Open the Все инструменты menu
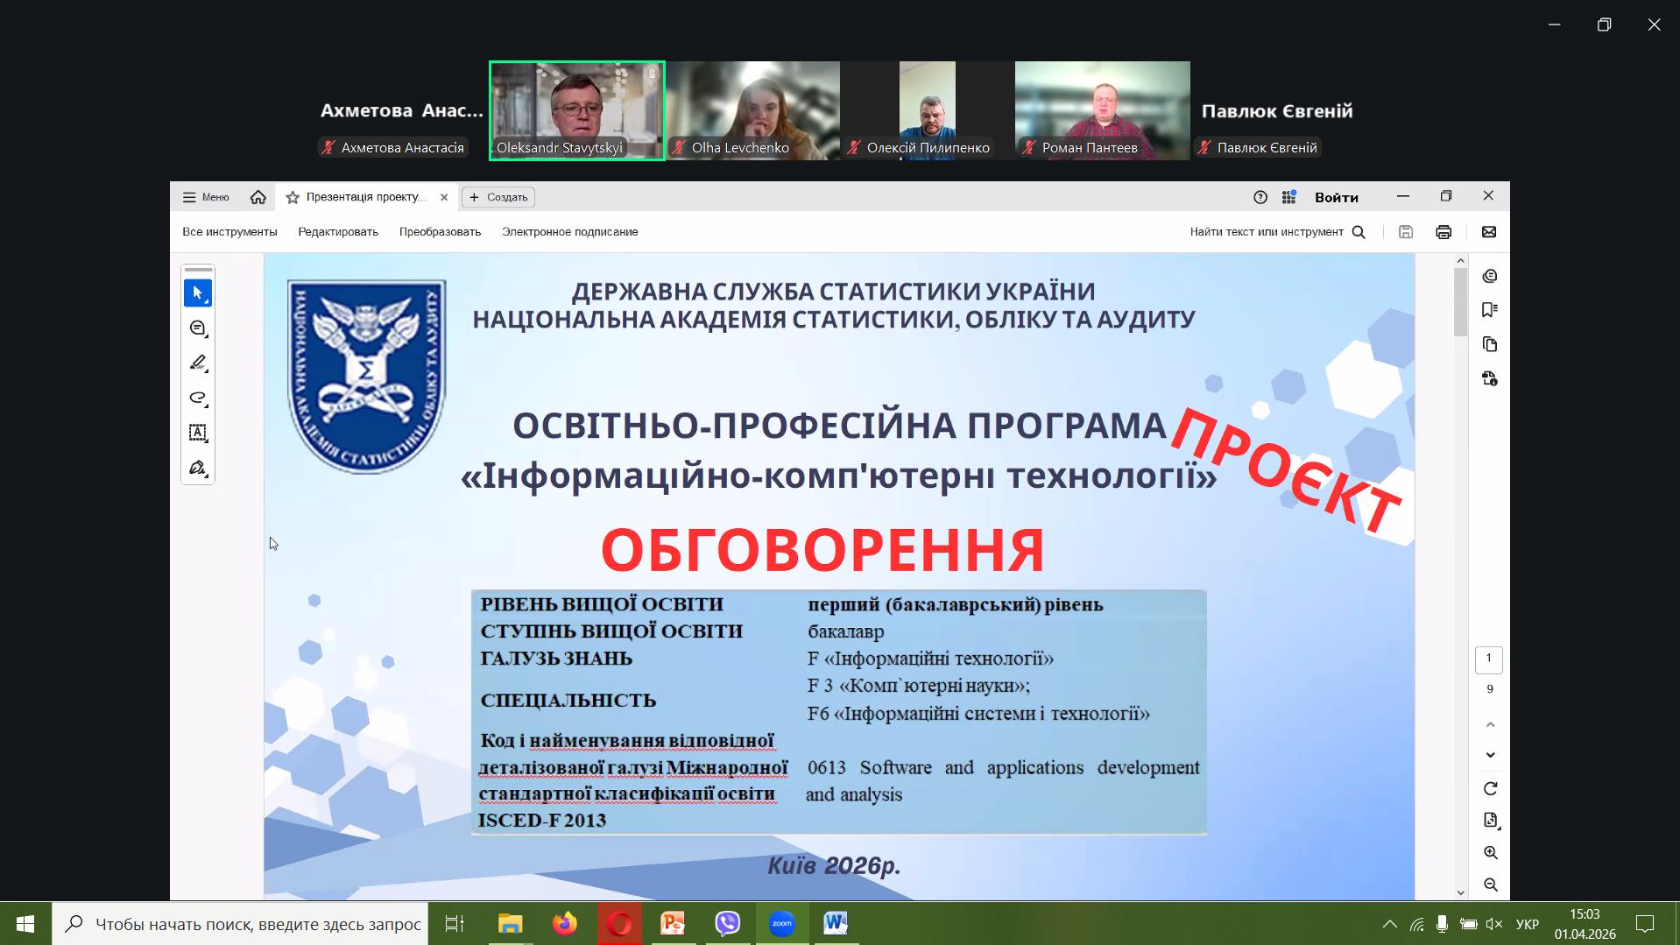1680x945 pixels. 229,232
